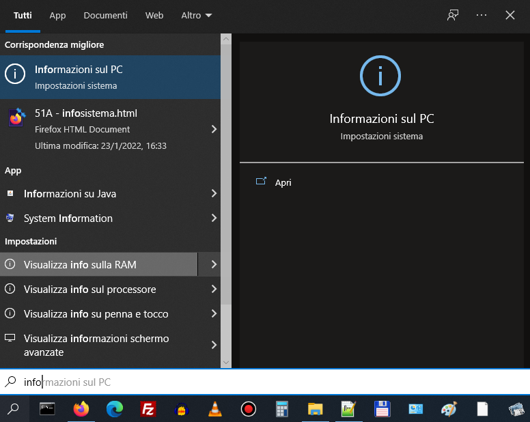
Task: Expand options for Visualizza info sul processore
Action: pos(214,289)
